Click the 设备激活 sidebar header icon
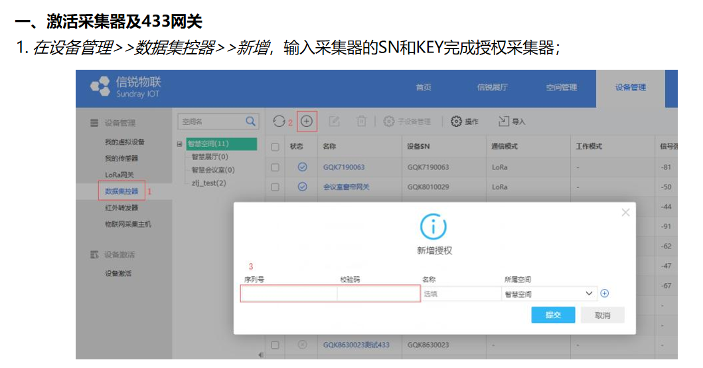 94,254
